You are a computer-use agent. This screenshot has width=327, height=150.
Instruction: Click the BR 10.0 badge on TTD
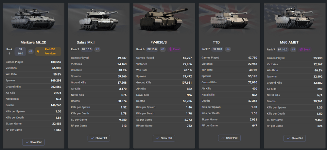[x=217, y=49]
